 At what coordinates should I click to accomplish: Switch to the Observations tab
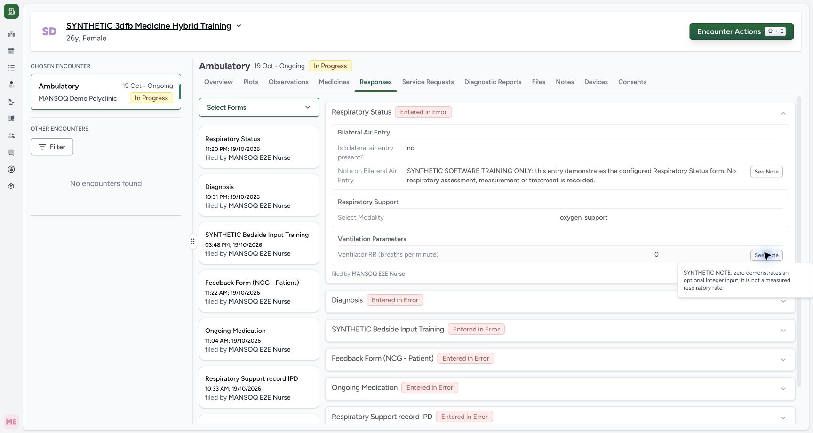click(x=288, y=82)
